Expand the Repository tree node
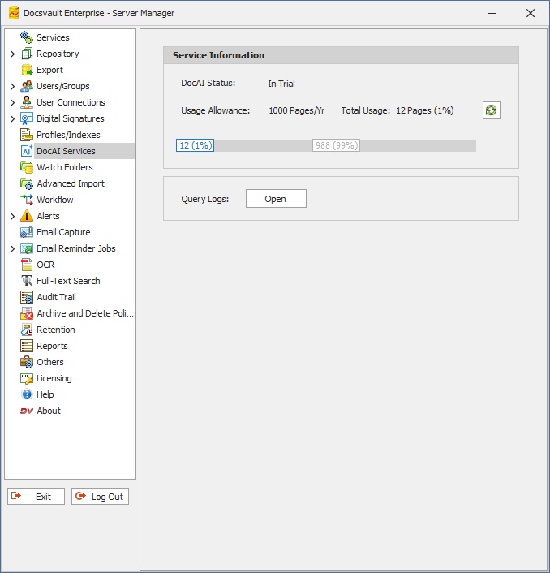 pyautogui.click(x=13, y=54)
